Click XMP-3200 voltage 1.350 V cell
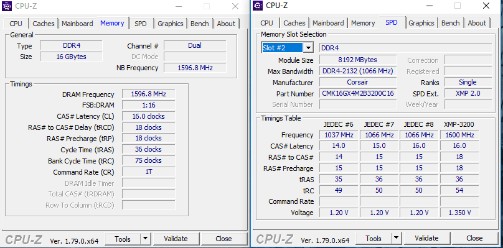Image resolution: width=503 pixels, height=248 pixels. tap(459, 213)
